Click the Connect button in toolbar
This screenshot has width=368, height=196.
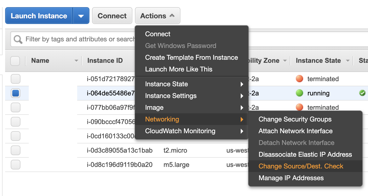pos(112,16)
